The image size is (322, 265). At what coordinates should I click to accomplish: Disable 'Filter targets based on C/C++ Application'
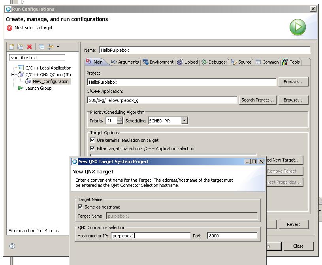tap(93, 148)
